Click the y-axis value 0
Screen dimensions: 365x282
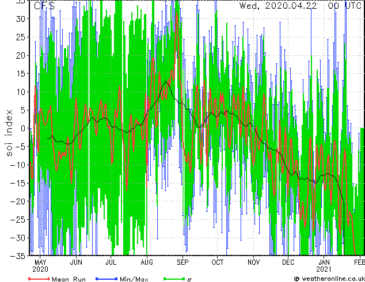tap(23, 128)
